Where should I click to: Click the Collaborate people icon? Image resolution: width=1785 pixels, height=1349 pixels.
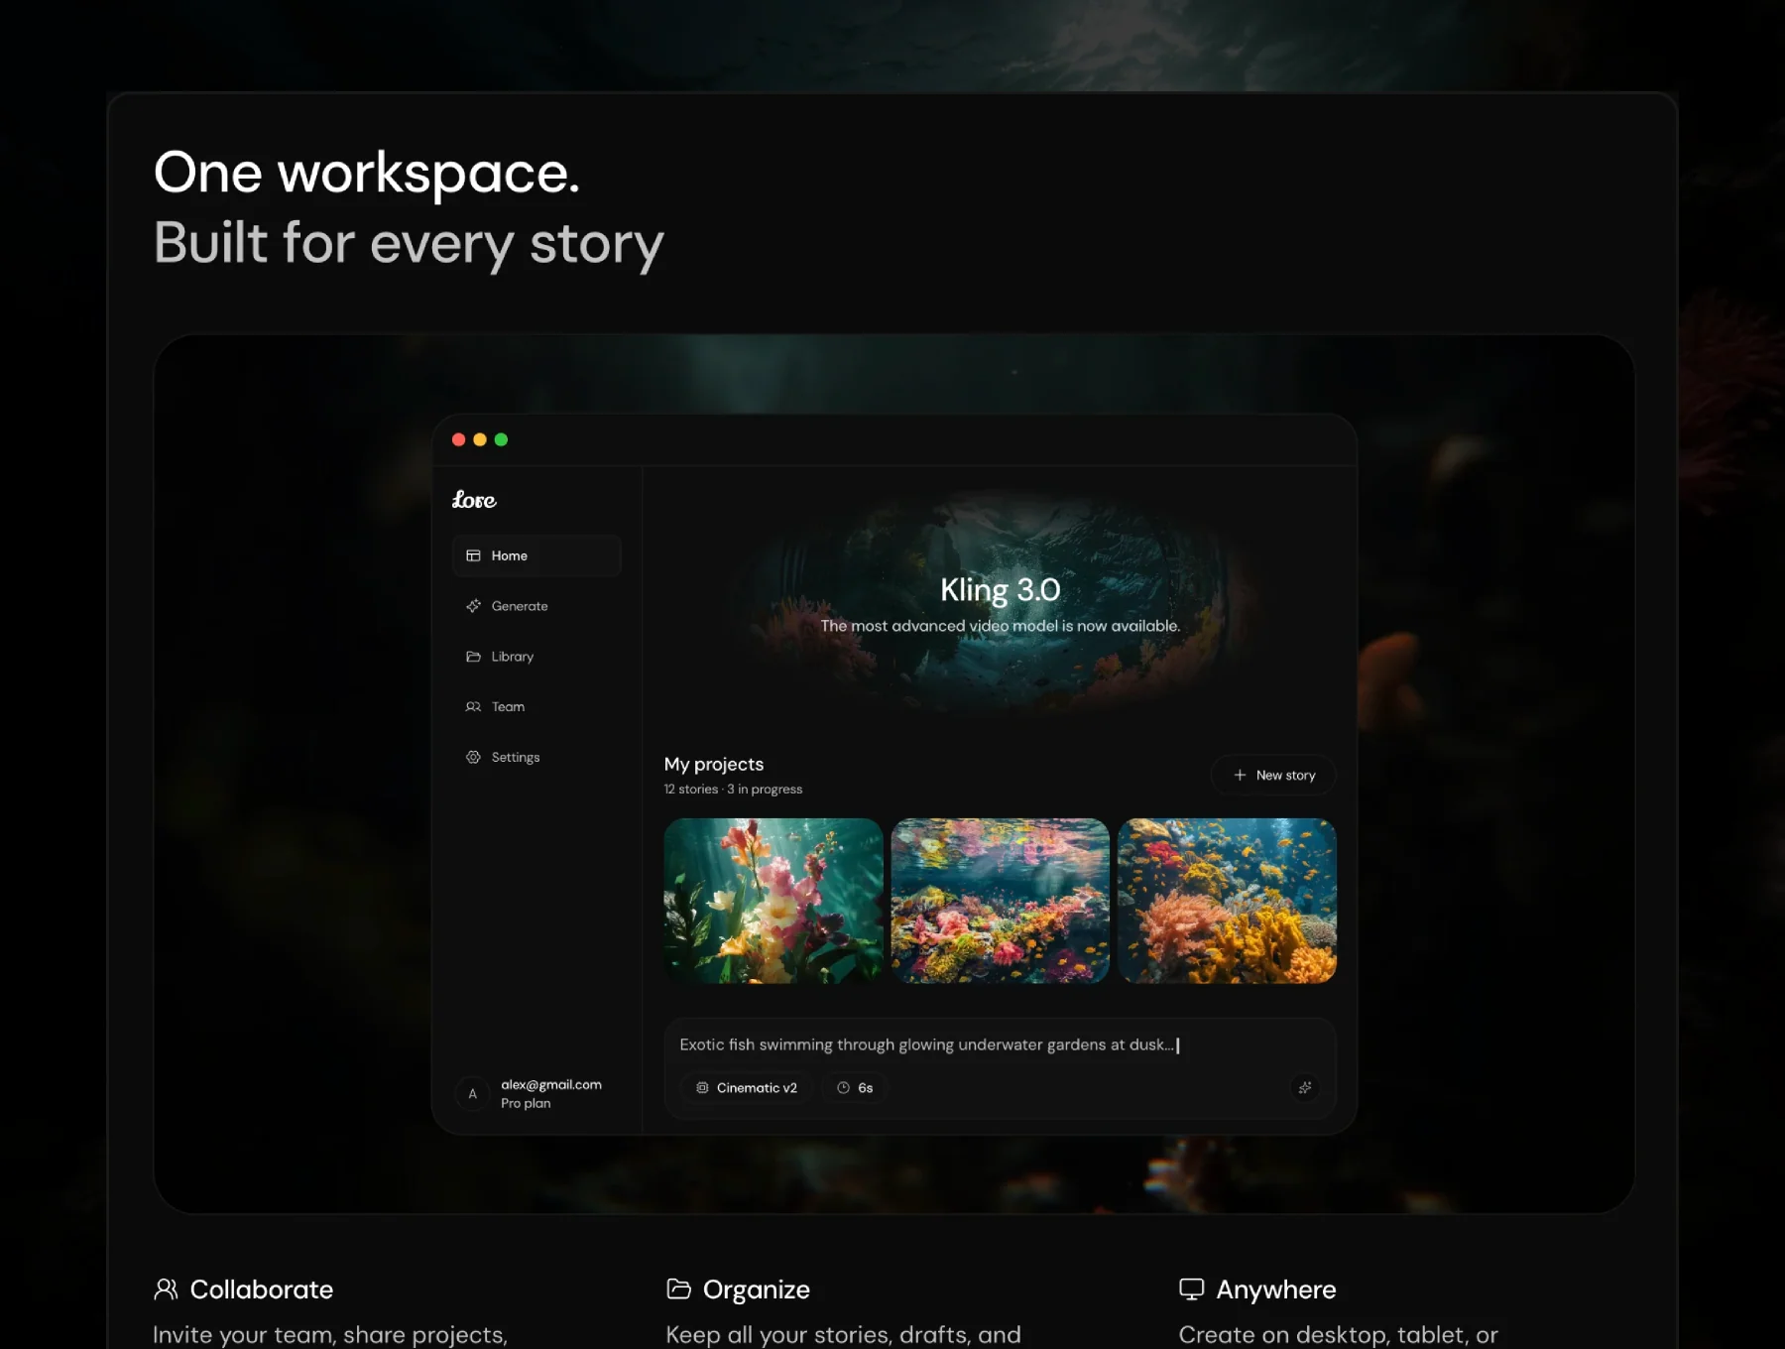tap(166, 1288)
